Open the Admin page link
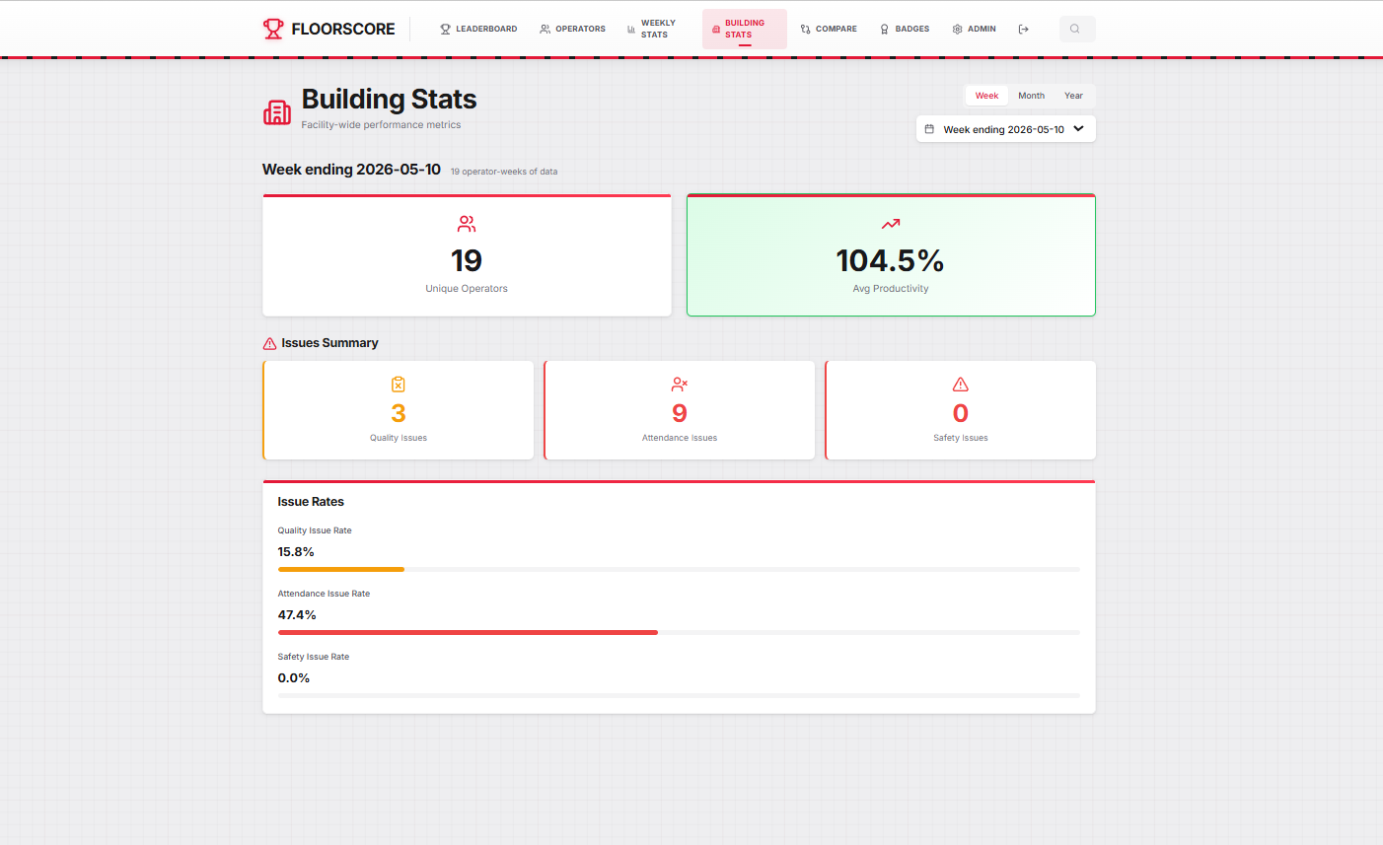The width and height of the screenshot is (1383, 845). (x=975, y=30)
